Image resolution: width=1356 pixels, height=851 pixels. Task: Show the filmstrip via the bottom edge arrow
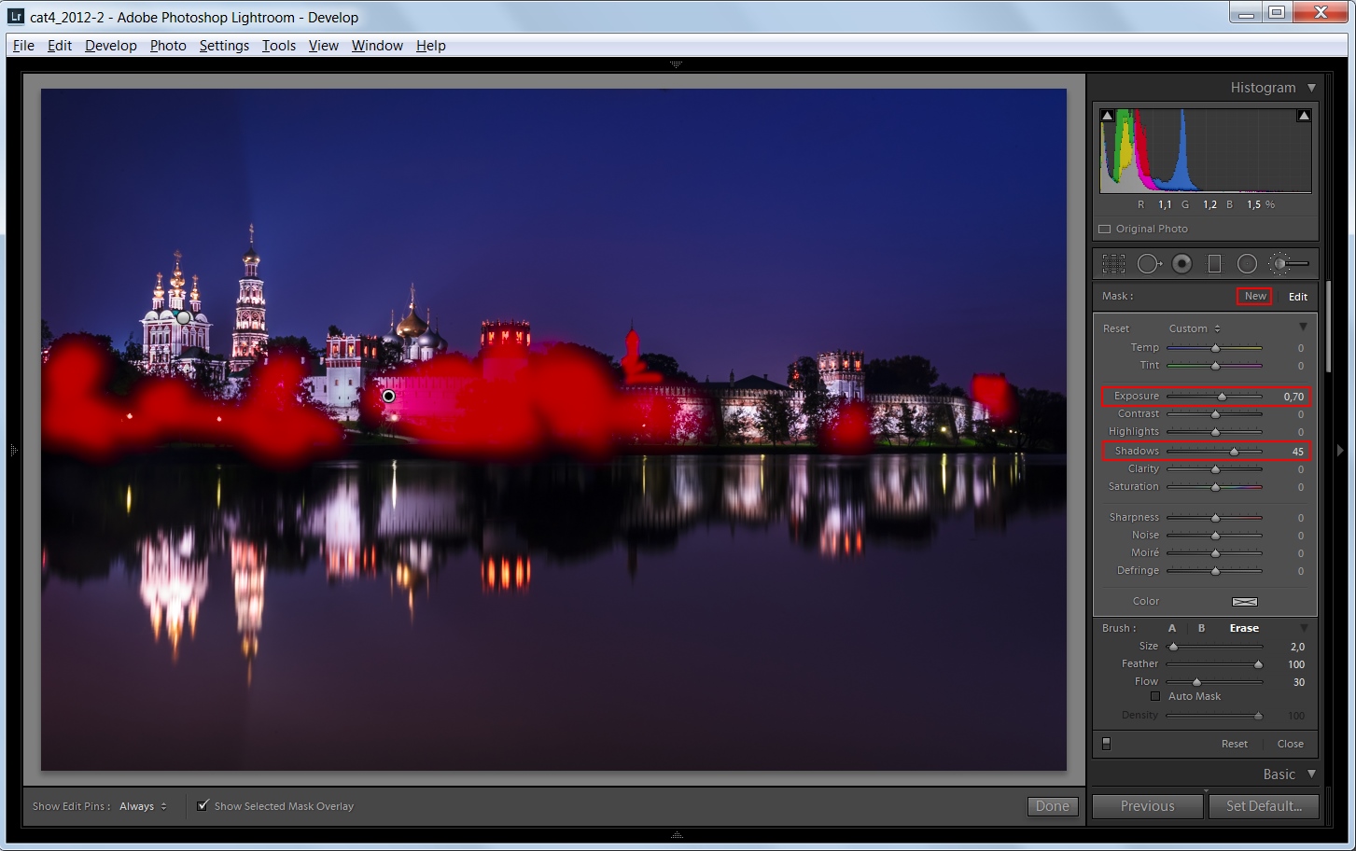677,835
